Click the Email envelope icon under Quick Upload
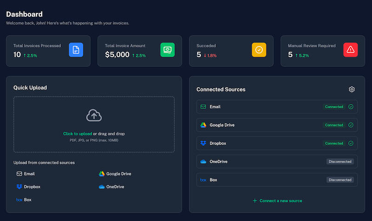The width and height of the screenshot is (372, 221). pyautogui.click(x=19, y=174)
